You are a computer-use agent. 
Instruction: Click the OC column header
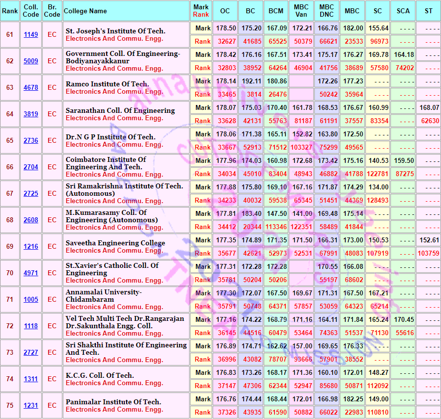click(225, 11)
